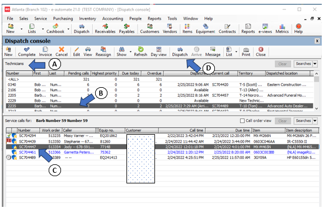The width and height of the screenshot is (324, 208).
Task: Expand the Lists dropdown arrow
Action: [x=43, y=29]
